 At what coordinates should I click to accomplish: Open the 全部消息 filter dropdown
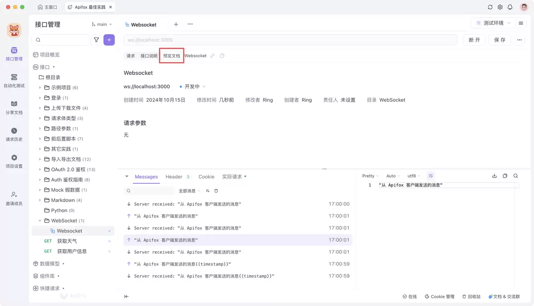click(x=189, y=191)
